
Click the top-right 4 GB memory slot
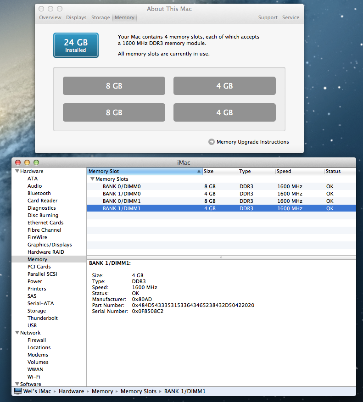pyautogui.click(x=224, y=86)
